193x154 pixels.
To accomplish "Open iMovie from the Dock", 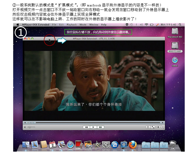I will [x=97, y=144].
